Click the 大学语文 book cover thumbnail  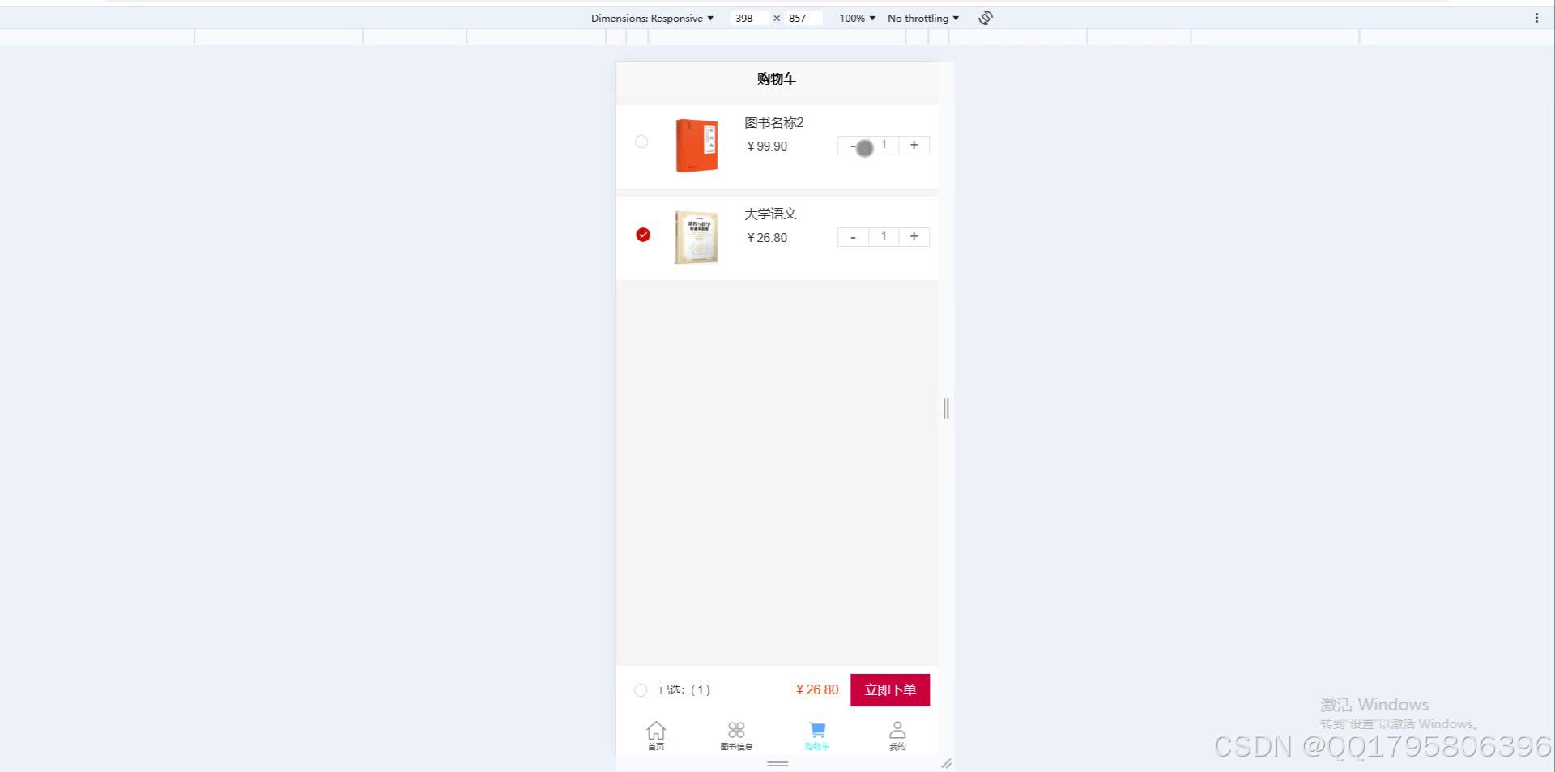[x=696, y=236]
